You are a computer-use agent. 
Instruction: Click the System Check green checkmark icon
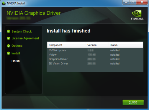9,31
